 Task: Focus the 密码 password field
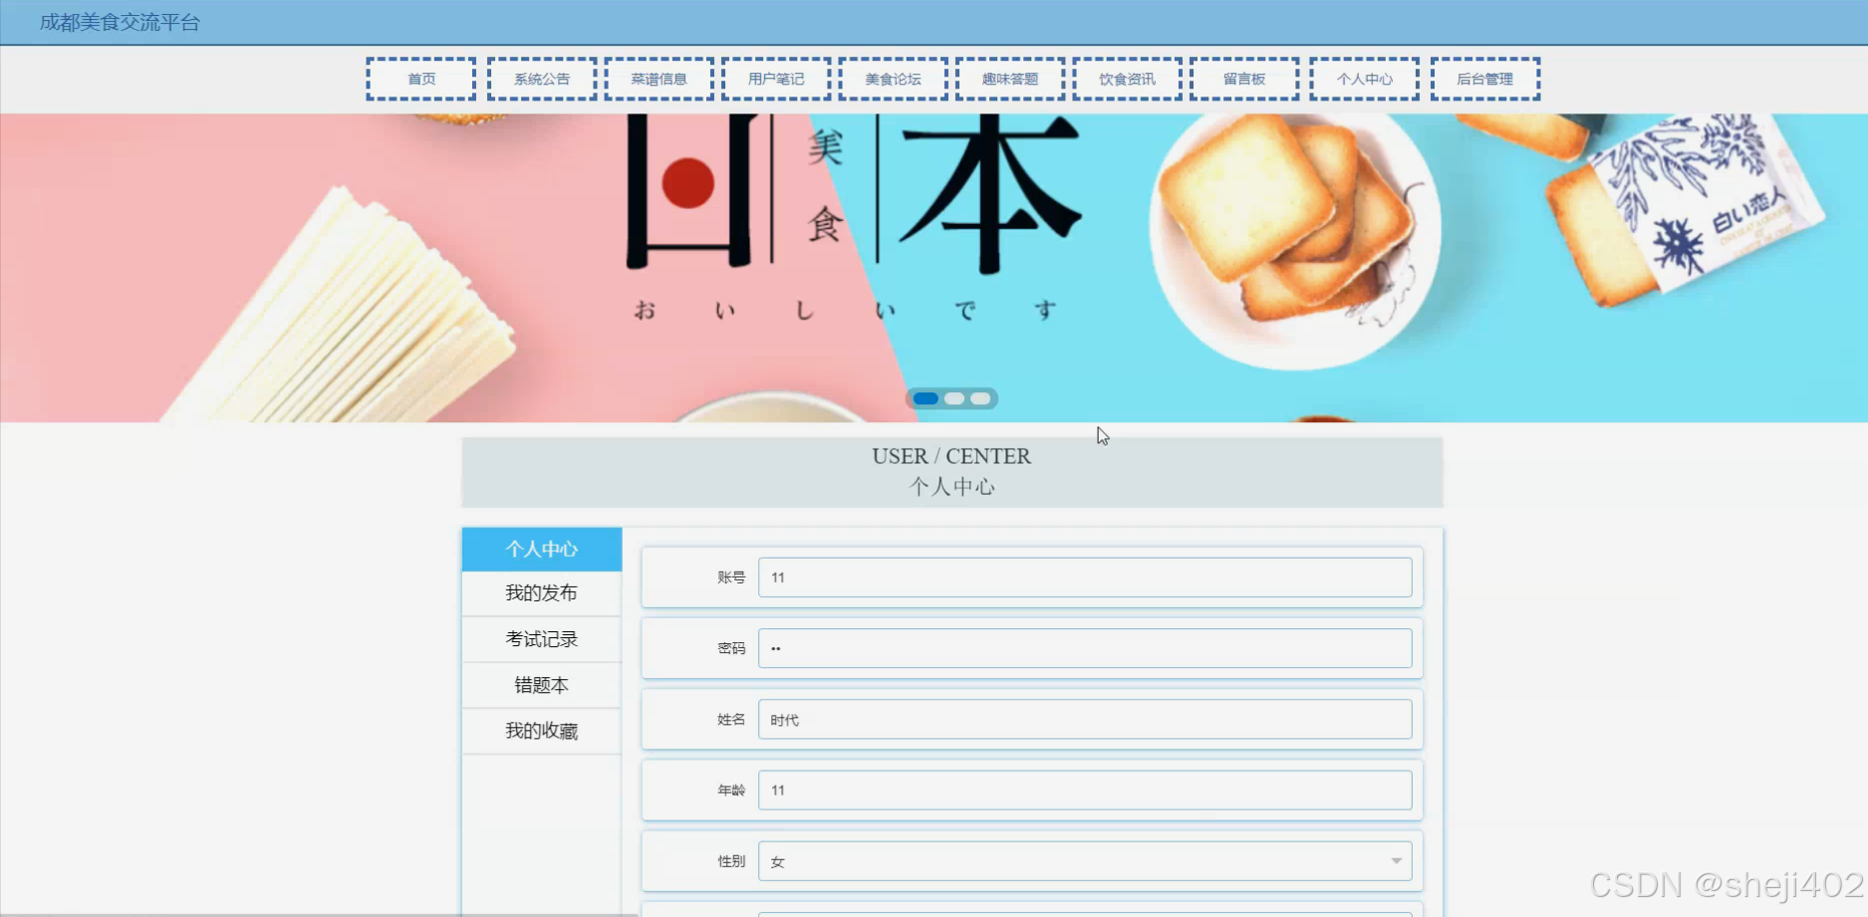coord(1085,648)
